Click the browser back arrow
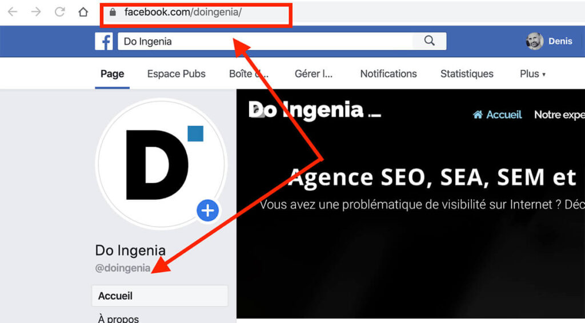The image size is (585, 323). pos(13,12)
